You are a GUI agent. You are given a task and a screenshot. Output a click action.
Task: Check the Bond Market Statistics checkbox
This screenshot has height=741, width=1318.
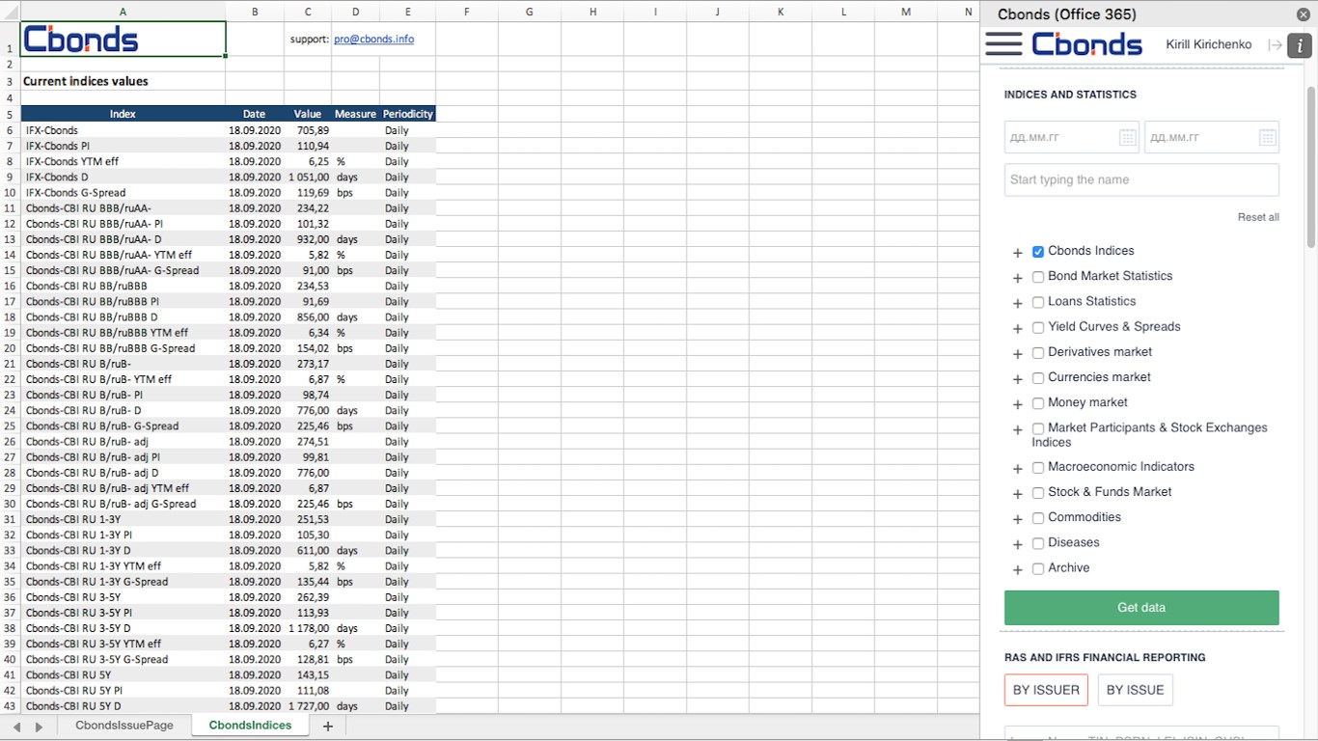[x=1038, y=277]
